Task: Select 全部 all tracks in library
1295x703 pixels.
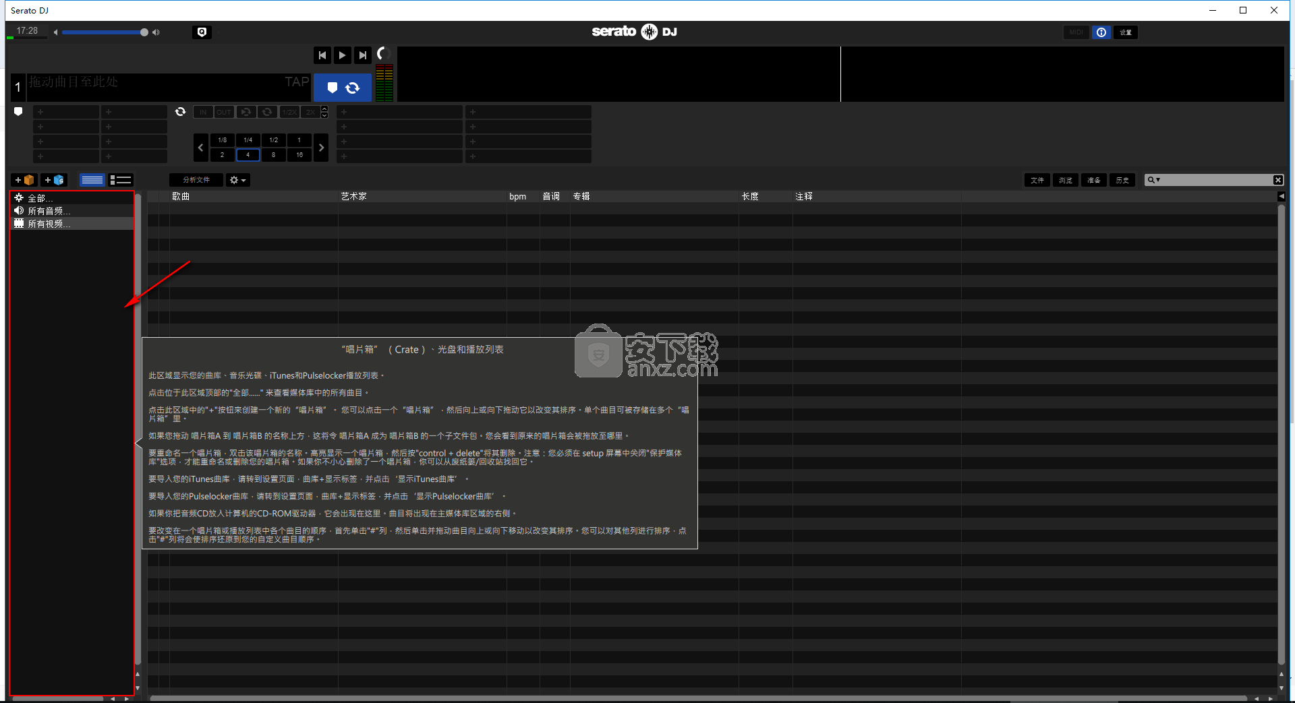Action: [x=72, y=198]
